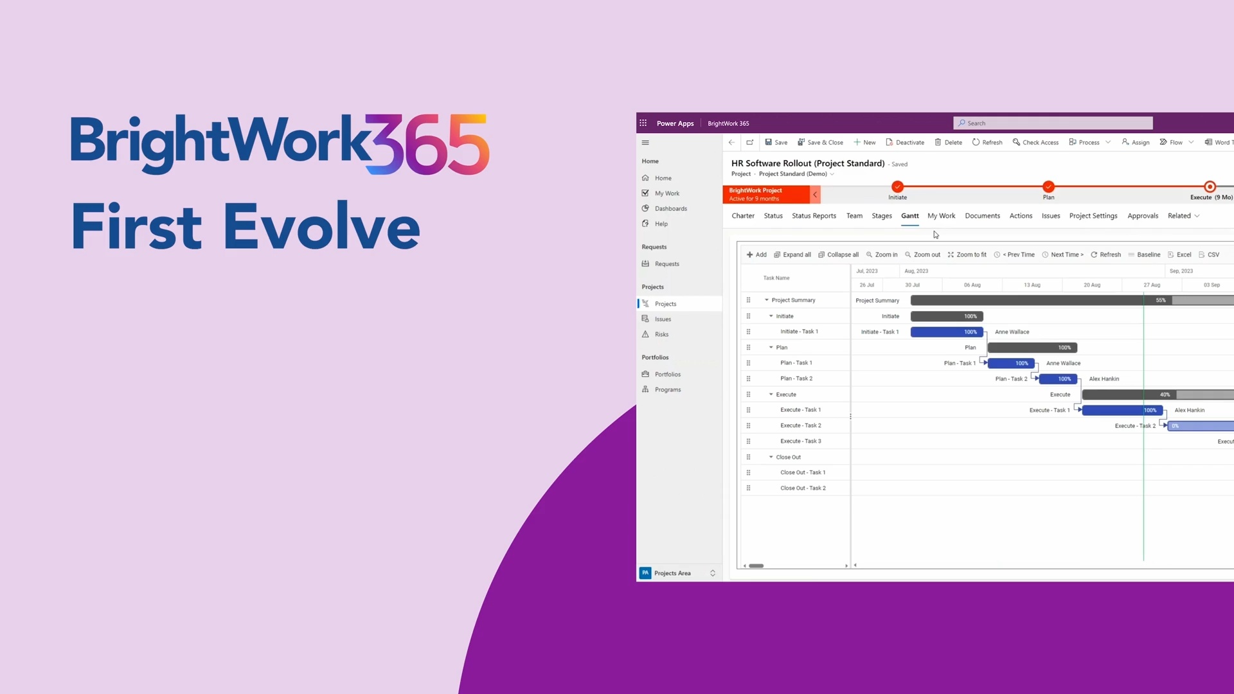Viewport: 1234px width, 694px height.
Task: Click Execute - Task 1 progress bar
Action: pos(1122,410)
